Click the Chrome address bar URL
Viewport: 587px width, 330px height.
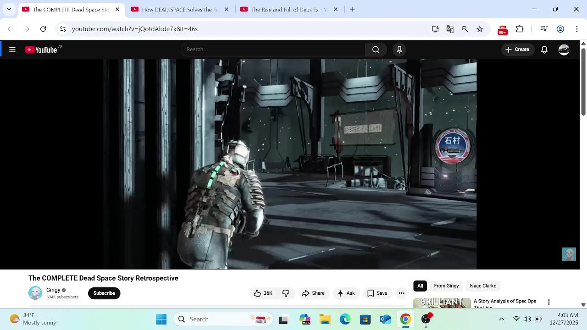[x=135, y=29]
